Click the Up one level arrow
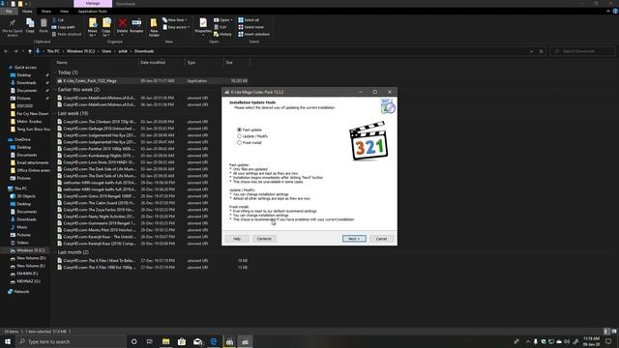The height and width of the screenshot is (348, 619). coord(30,51)
